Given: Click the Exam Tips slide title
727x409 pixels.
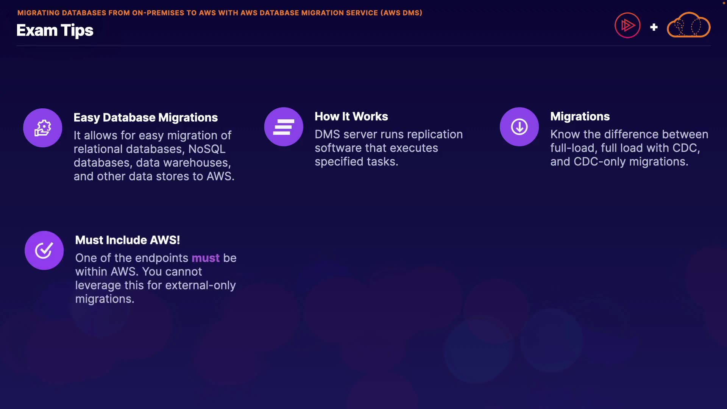Looking at the screenshot, I should tap(55, 30).
